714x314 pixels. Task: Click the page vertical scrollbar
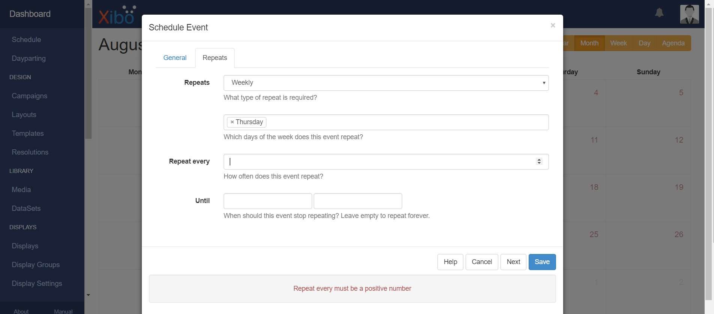click(709, 154)
